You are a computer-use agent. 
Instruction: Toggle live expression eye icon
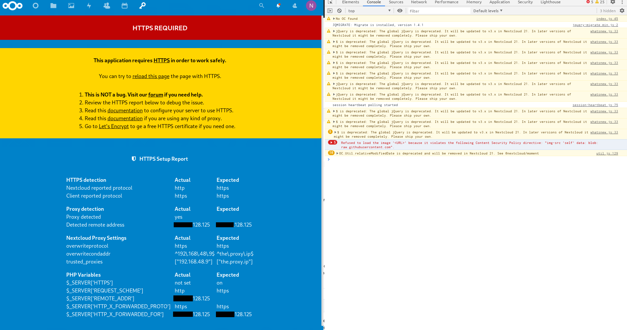click(x=400, y=11)
